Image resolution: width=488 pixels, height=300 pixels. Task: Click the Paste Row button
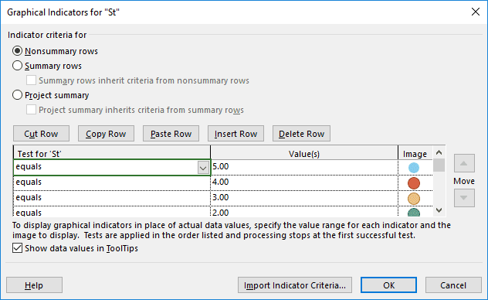[171, 134]
